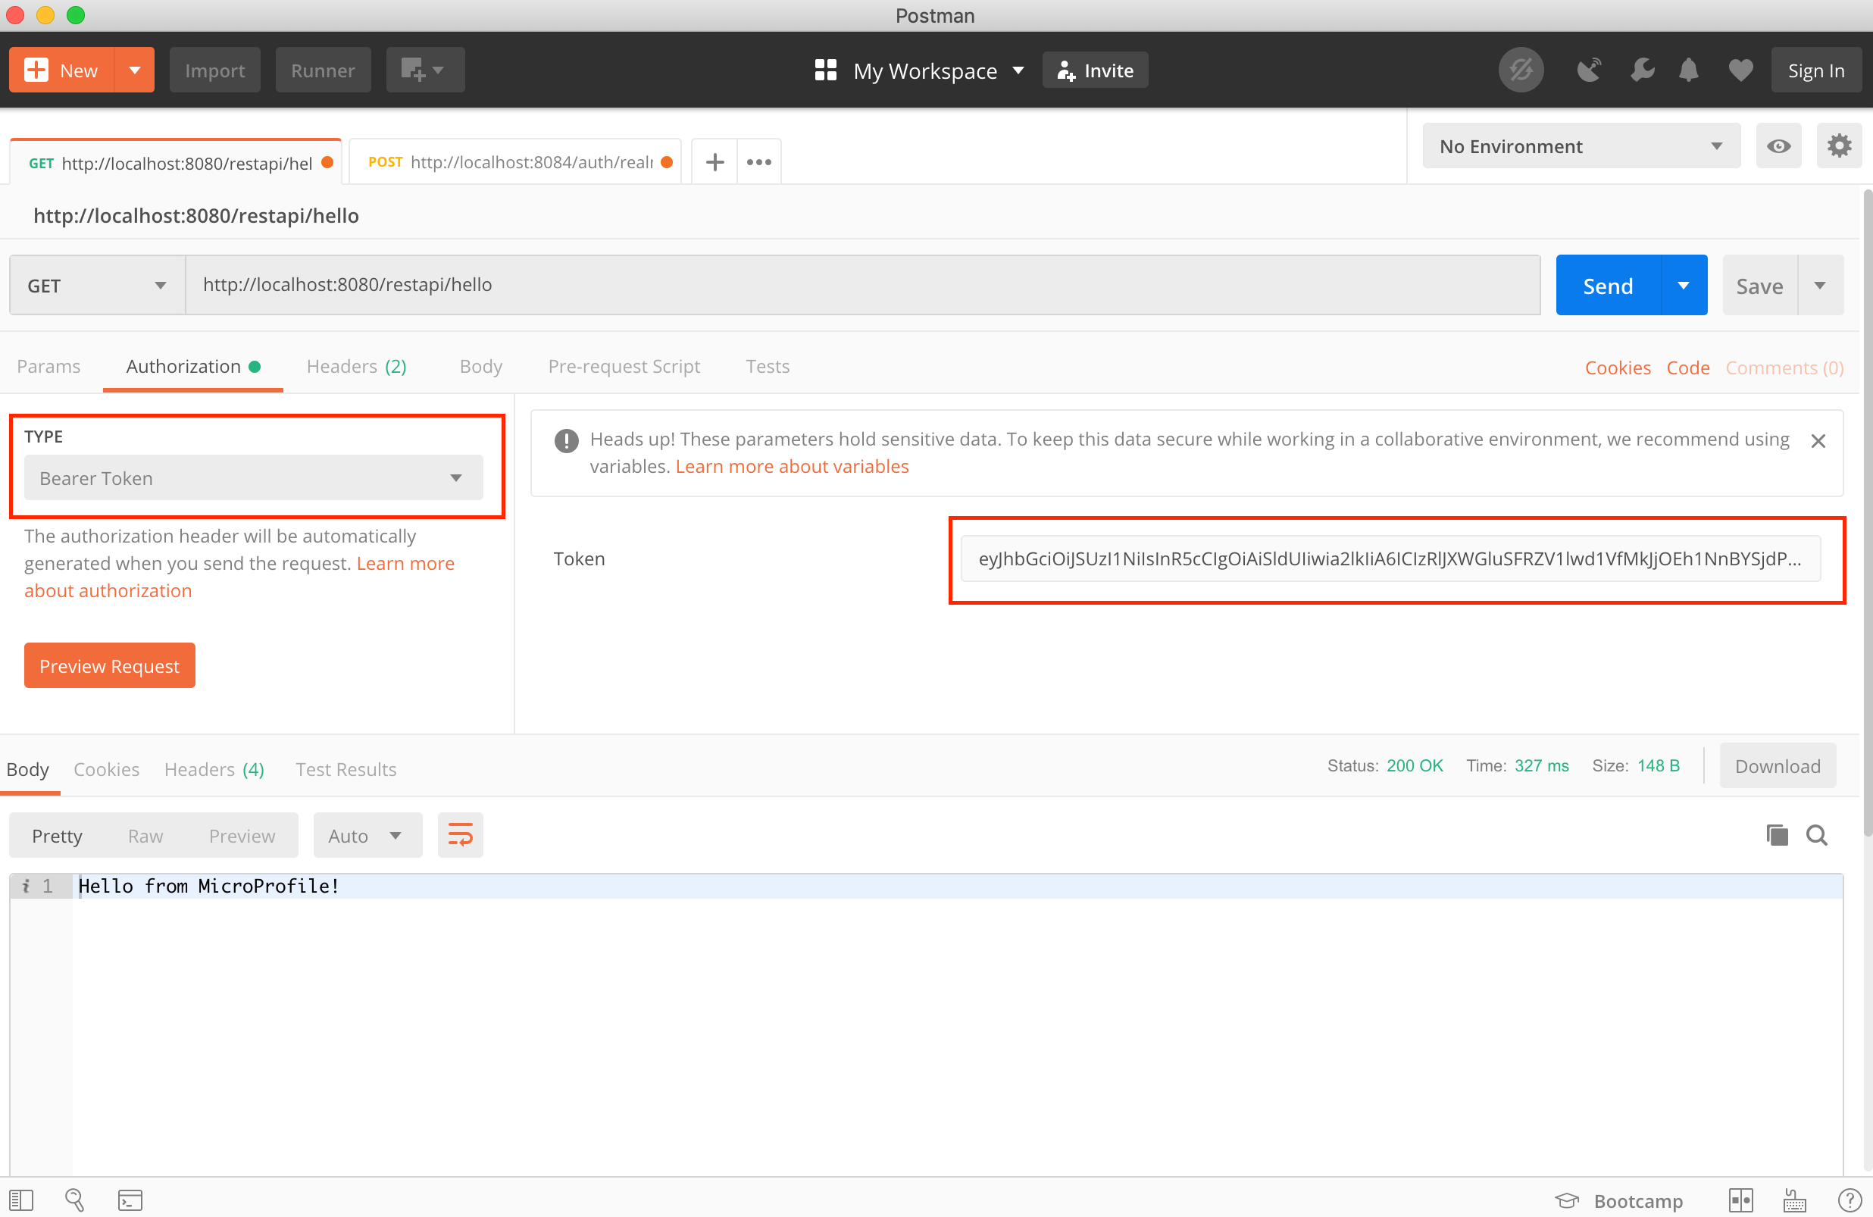Viewport: 1873px width, 1217px height.
Task: Open the GET method dropdown
Action: pos(97,286)
